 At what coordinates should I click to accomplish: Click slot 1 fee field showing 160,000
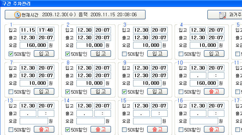coord(34,45)
